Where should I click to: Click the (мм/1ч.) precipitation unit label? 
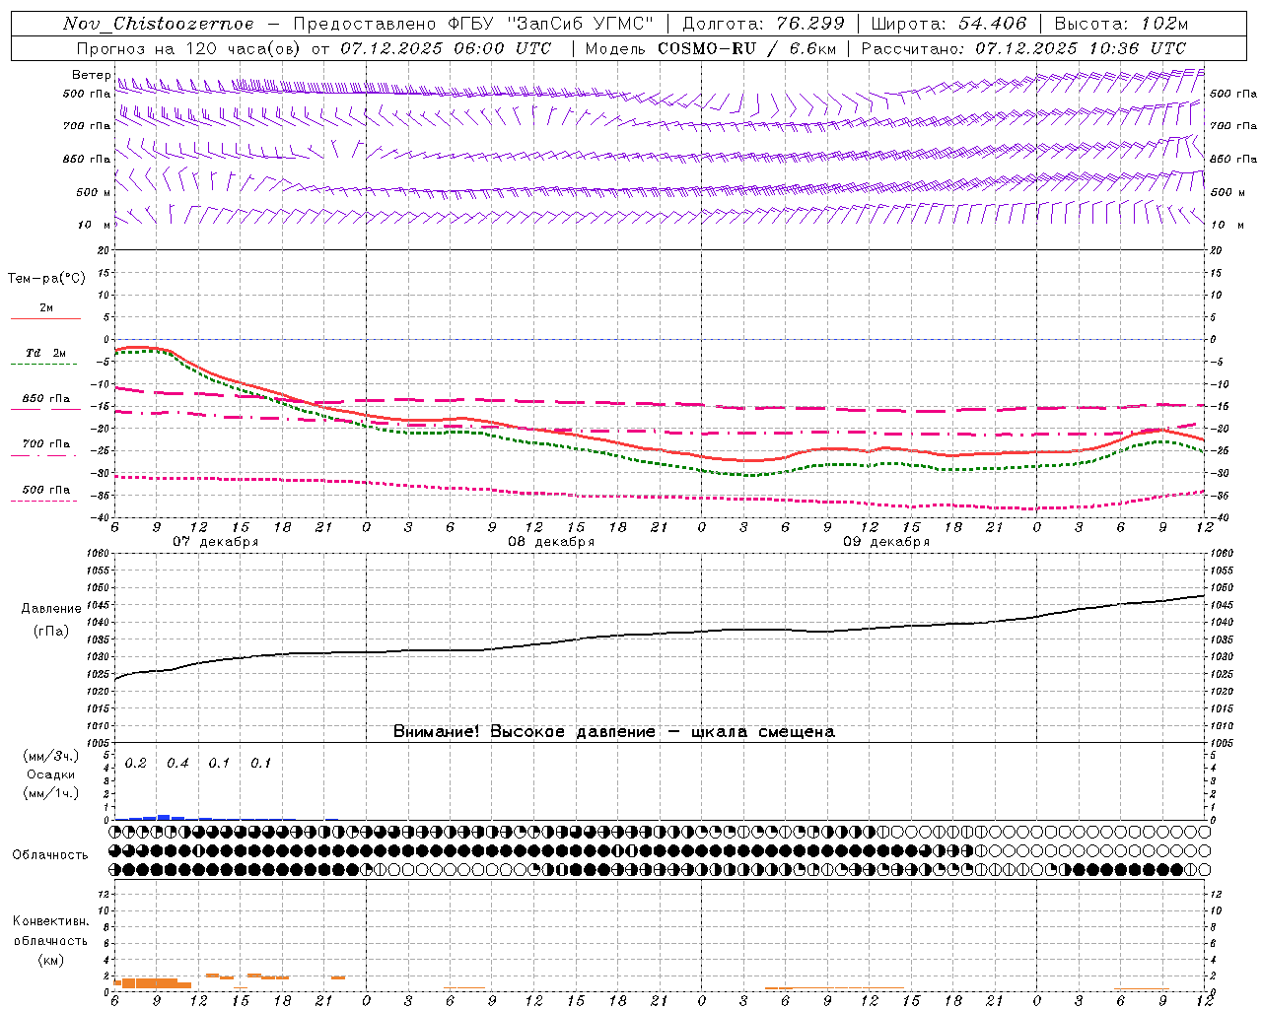(x=51, y=793)
